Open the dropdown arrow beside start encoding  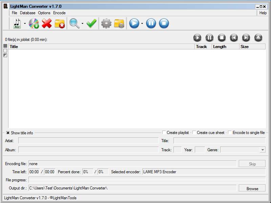tap(142, 23)
